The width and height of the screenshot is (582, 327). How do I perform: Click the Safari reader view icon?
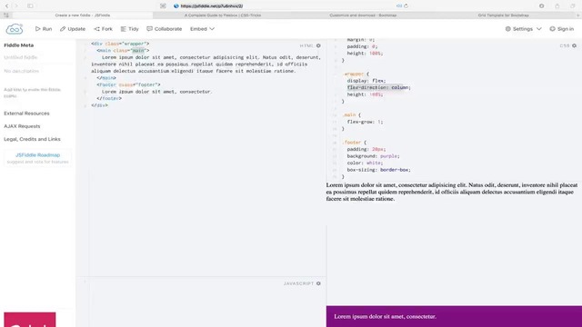163,6
